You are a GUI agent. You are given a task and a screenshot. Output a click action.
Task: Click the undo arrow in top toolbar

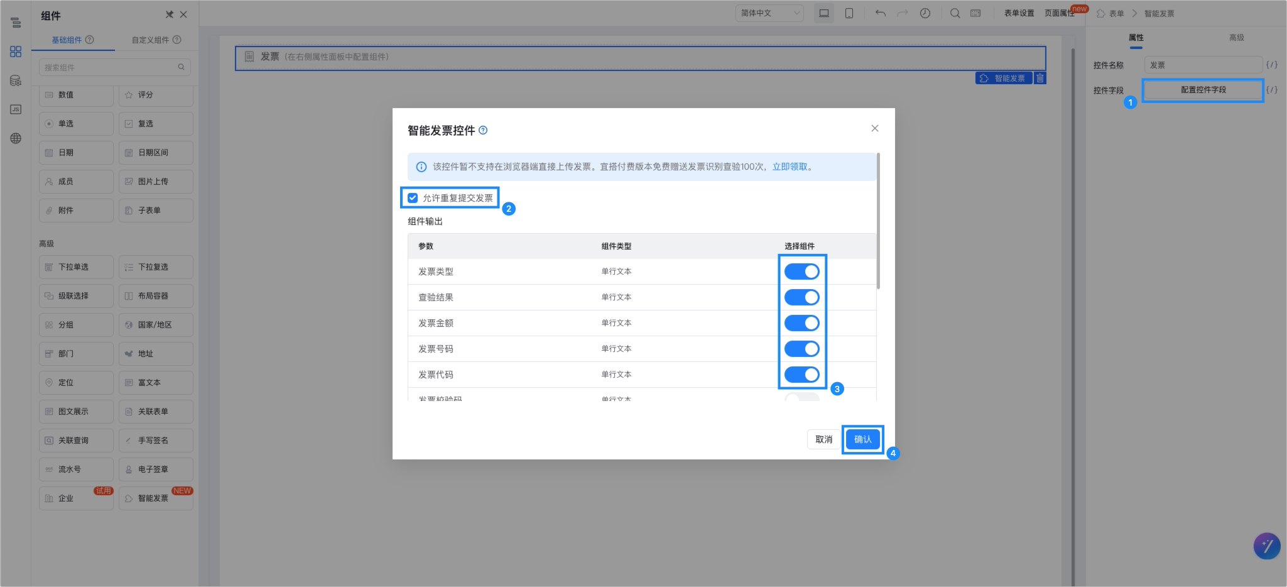pos(880,13)
